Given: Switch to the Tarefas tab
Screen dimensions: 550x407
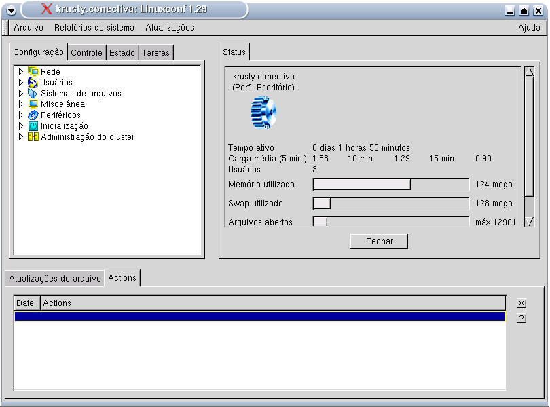Looking at the screenshot, I should (155, 53).
